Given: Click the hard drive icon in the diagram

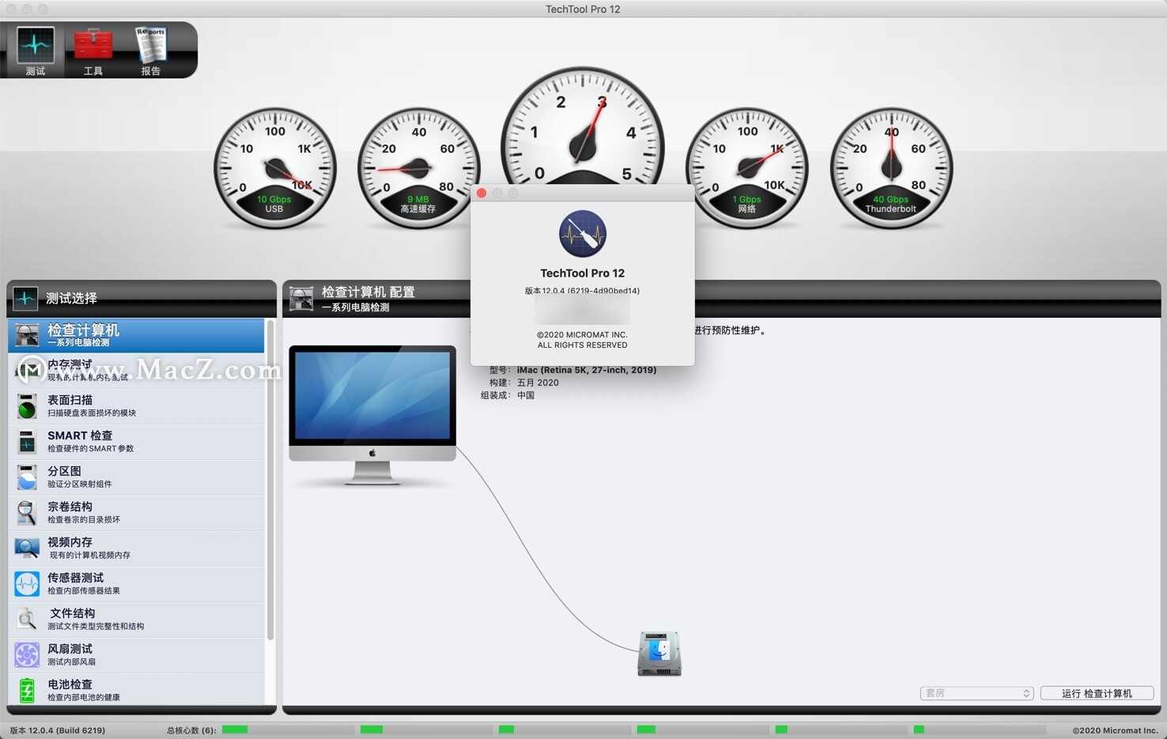Looking at the screenshot, I should (x=659, y=652).
